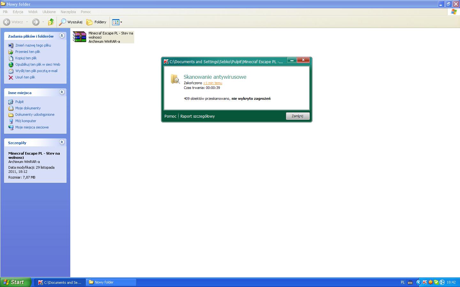This screenshot has height=287, width=460.
Task: Click the Zamknij button
Action: 297,116
